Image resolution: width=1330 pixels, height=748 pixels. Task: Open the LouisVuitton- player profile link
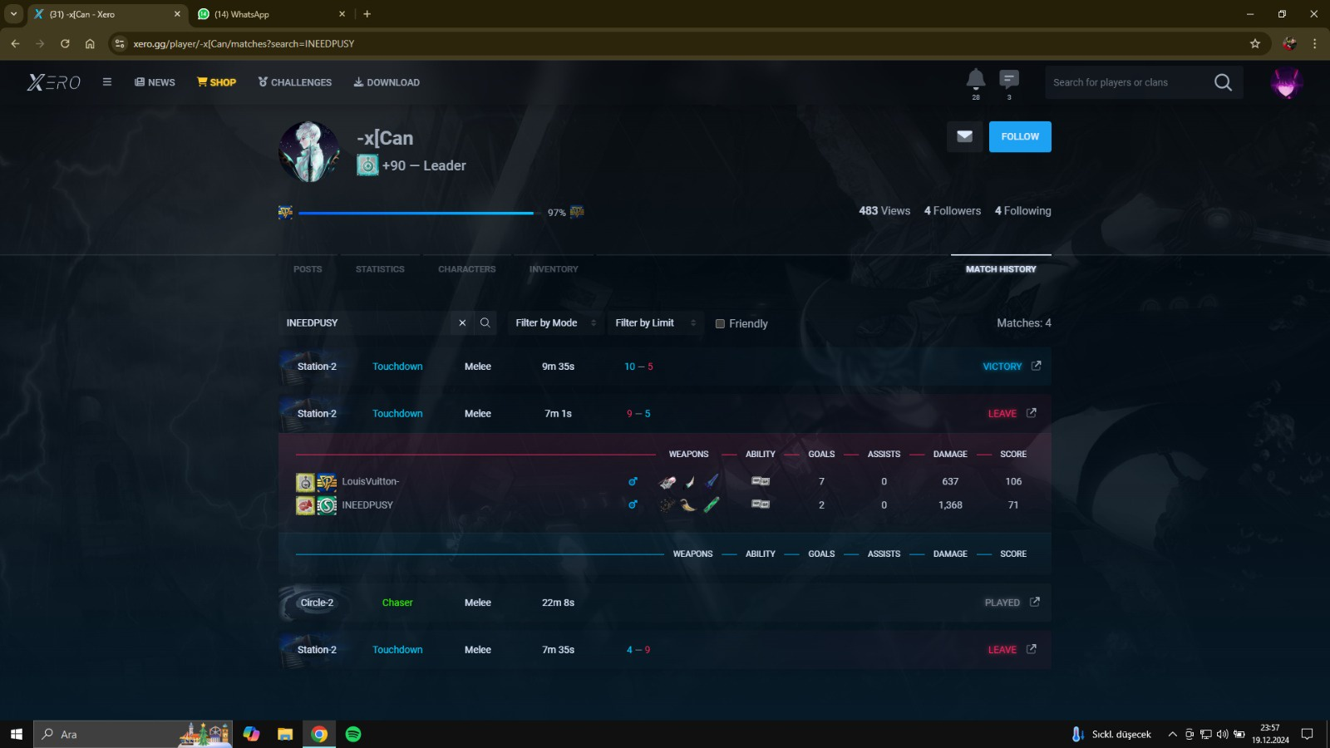point(370,481)
